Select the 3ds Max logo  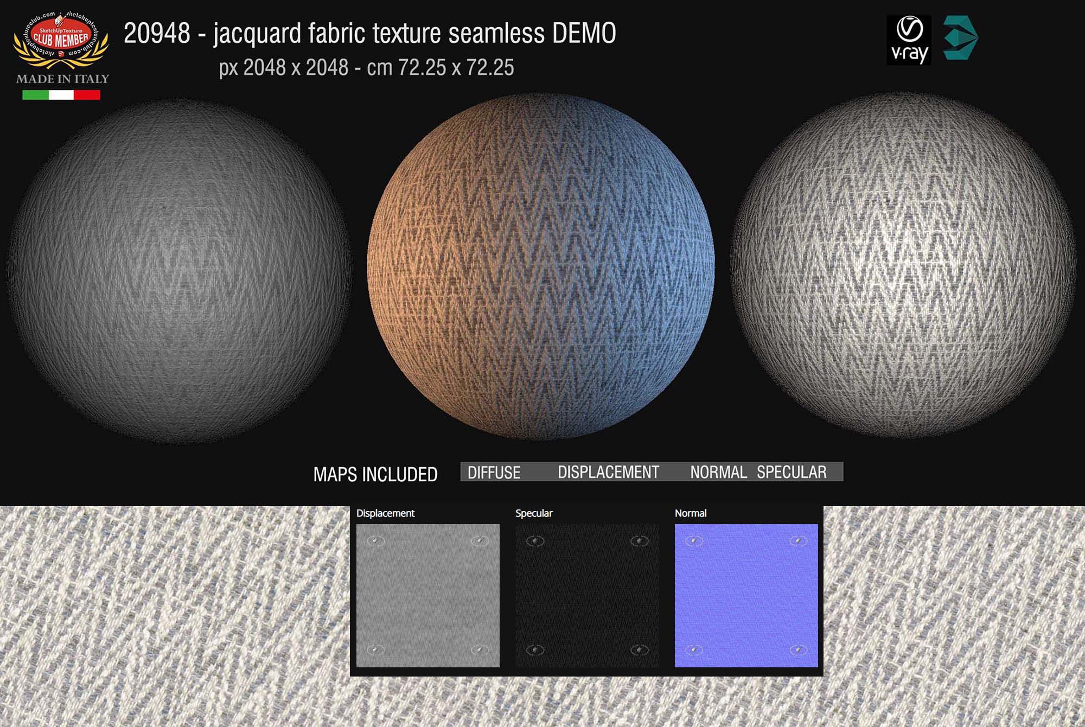coord(959,37)
